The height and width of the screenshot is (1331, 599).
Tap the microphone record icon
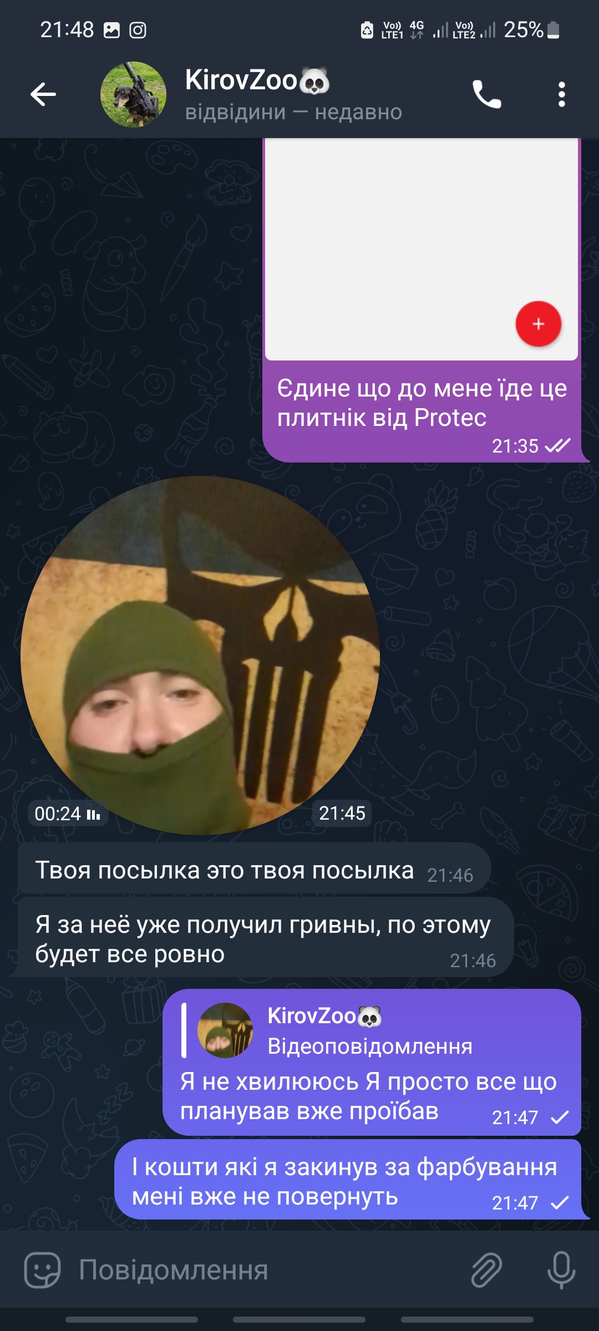[x=561, y=1270]
